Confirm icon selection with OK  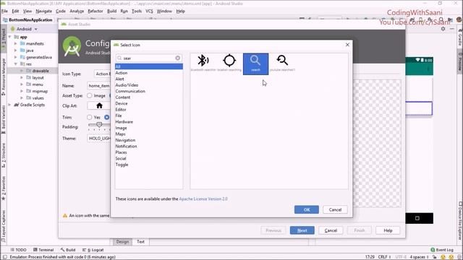307,209
